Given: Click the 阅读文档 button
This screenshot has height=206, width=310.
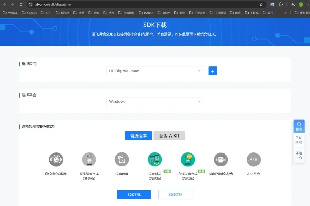Looking at the screenshot, I should [175, 194].
